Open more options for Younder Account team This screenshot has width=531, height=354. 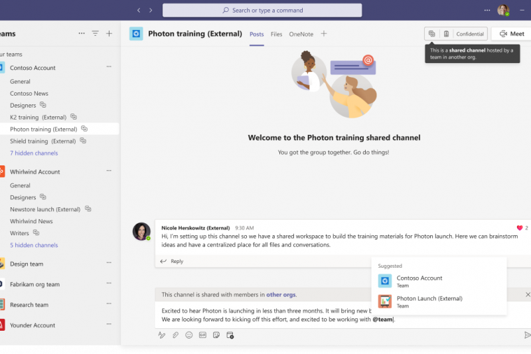pyautogui.click(x=109, y=324)
